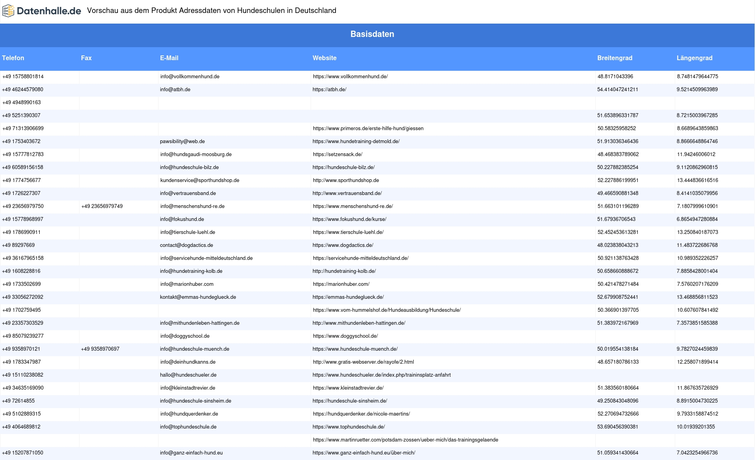755x460 pixels.
Task: Open hundeschule-sinsheim.de website link
Action: 350,401
